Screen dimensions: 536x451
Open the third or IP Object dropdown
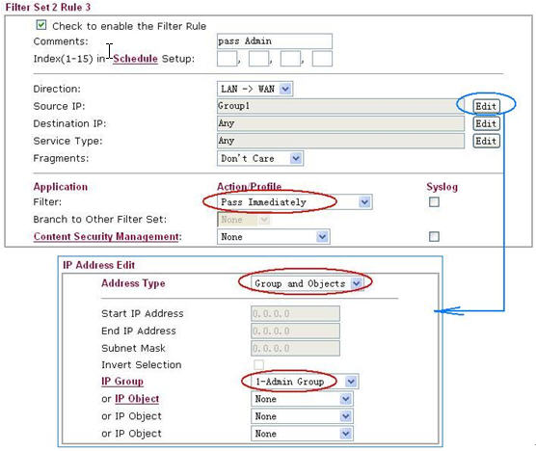pyautogui.click(x=302, y=434)
